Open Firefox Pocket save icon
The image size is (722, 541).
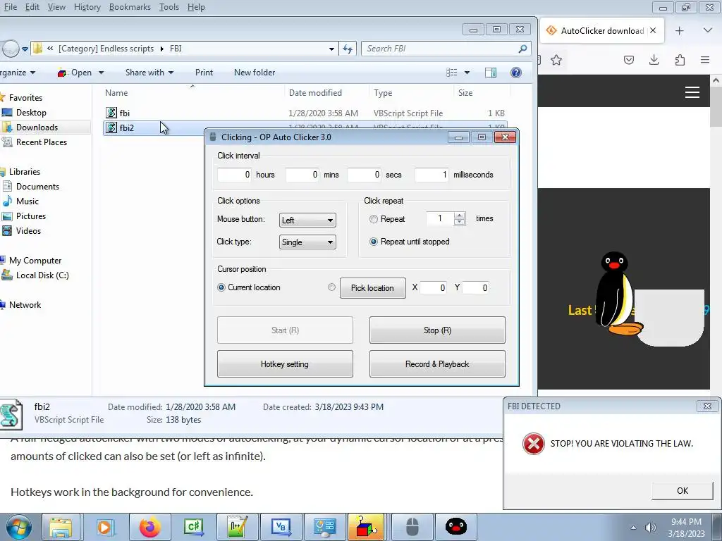(x=629, y=60)
